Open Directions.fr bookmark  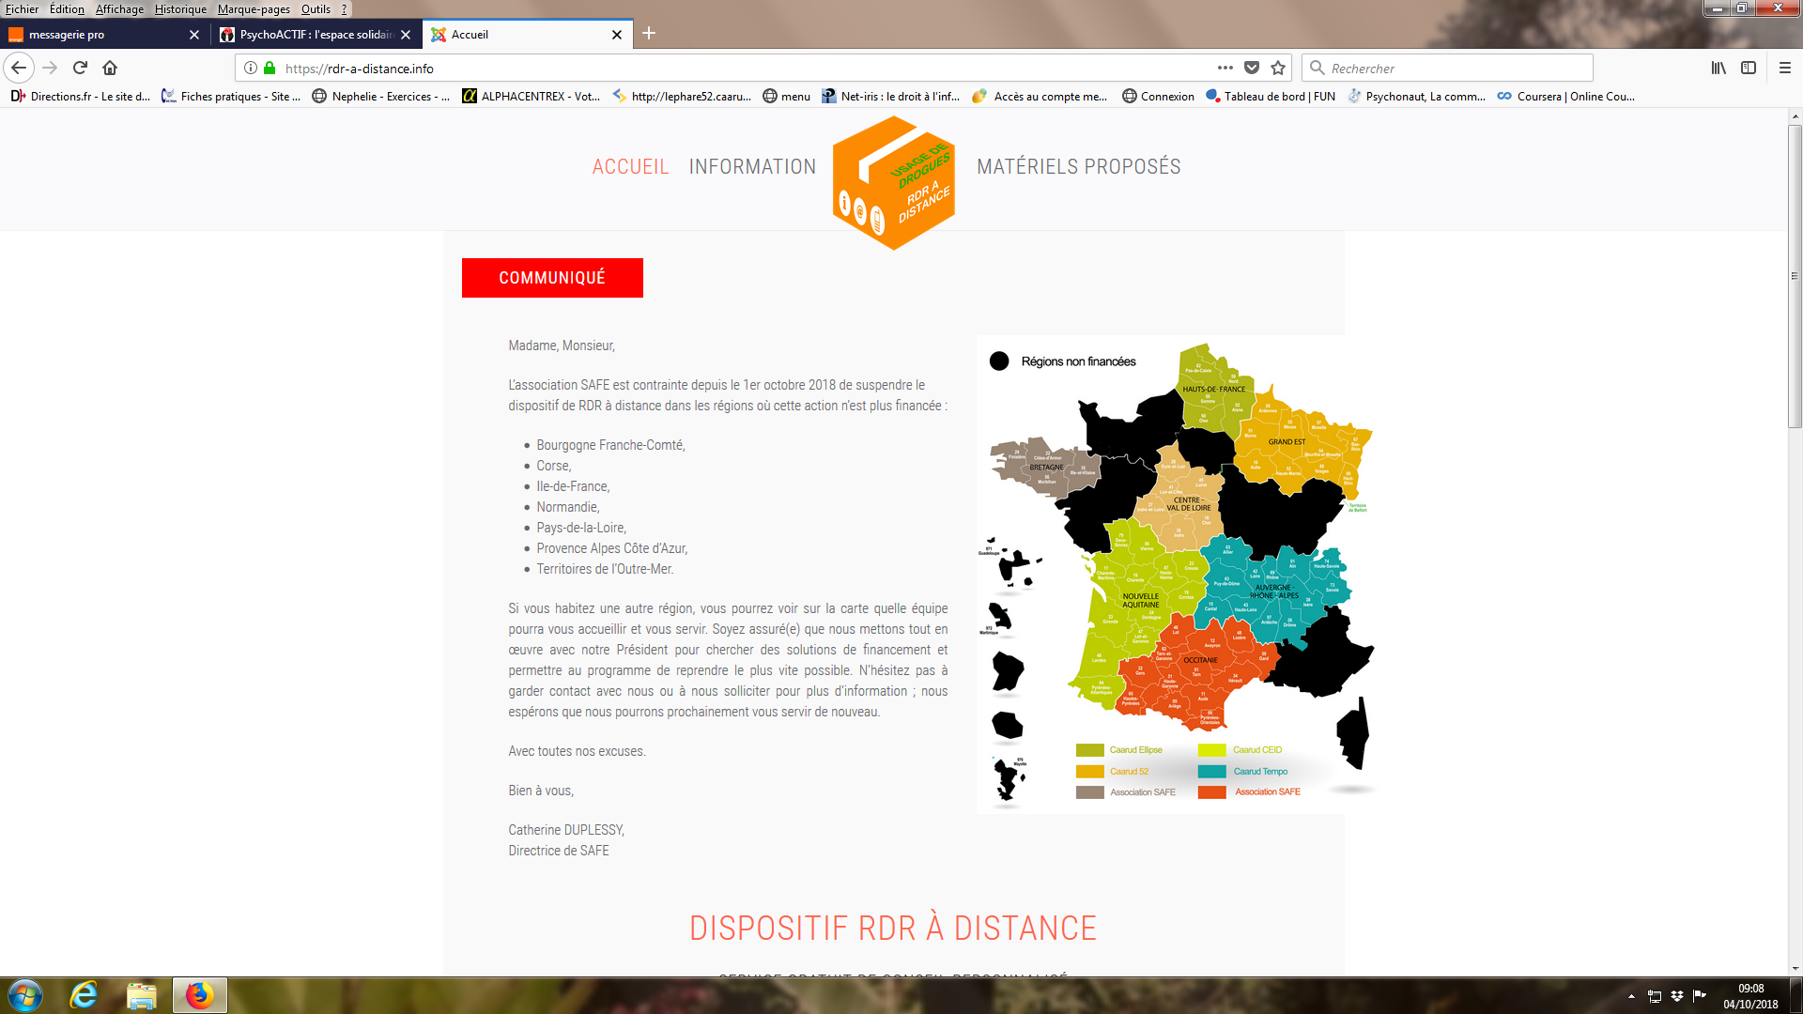(x=80, y=96)
